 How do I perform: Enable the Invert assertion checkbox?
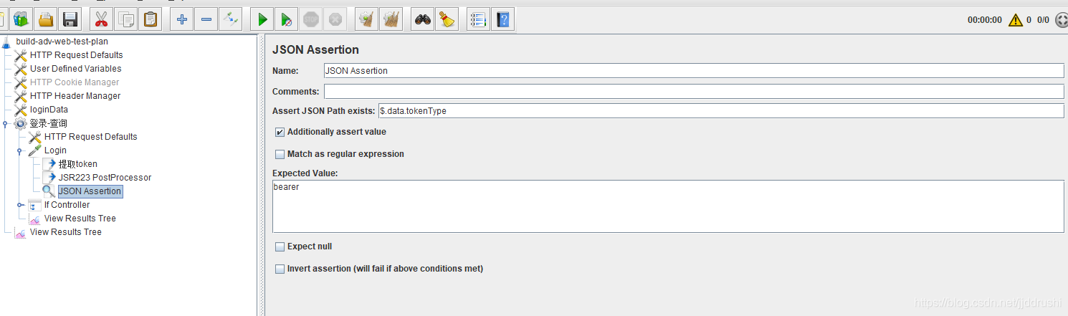click(x=280, y=269)
